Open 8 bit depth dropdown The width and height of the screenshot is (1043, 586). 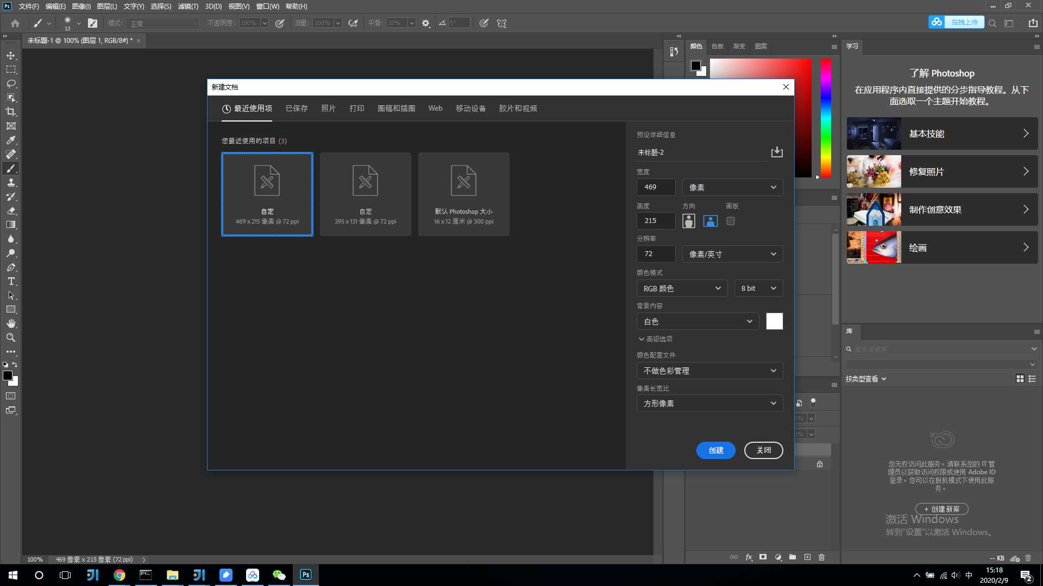tap(758, 288)
